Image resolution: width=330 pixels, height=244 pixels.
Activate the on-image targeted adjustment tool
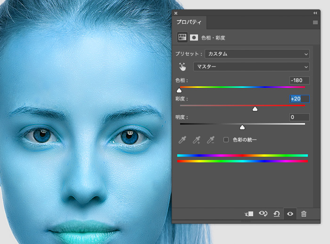[x=182, y=67]
